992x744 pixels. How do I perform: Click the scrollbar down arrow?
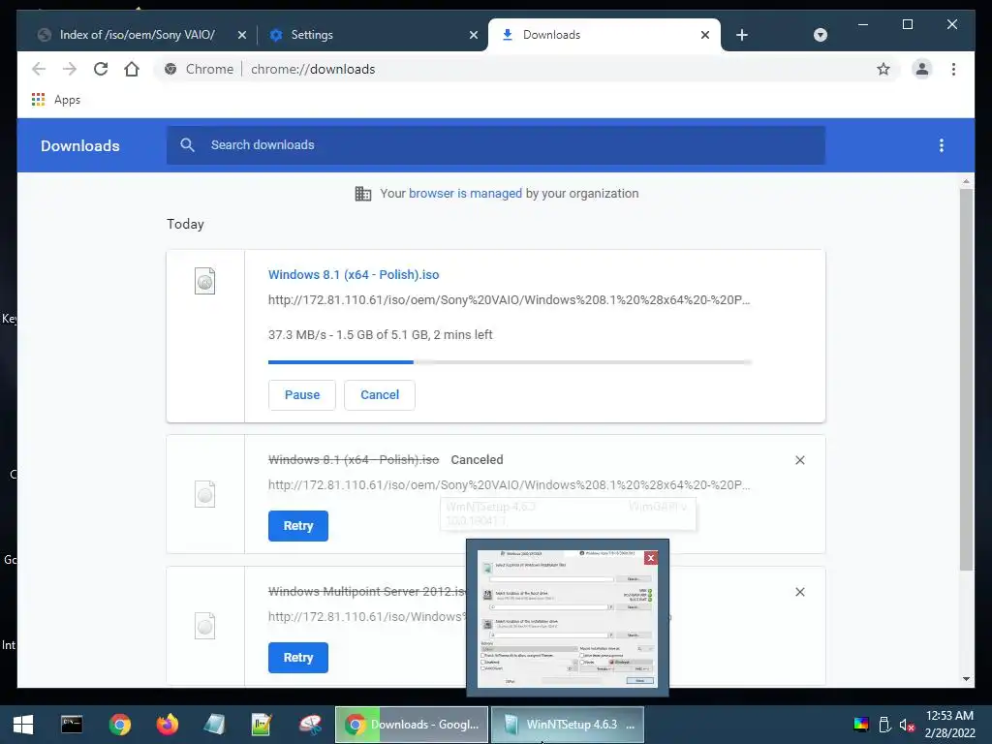click(966, 679)
